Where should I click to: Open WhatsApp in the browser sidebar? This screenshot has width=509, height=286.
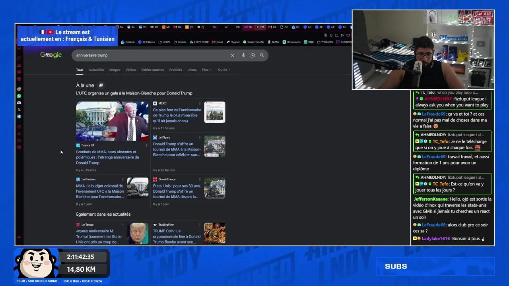click(19, 96)
